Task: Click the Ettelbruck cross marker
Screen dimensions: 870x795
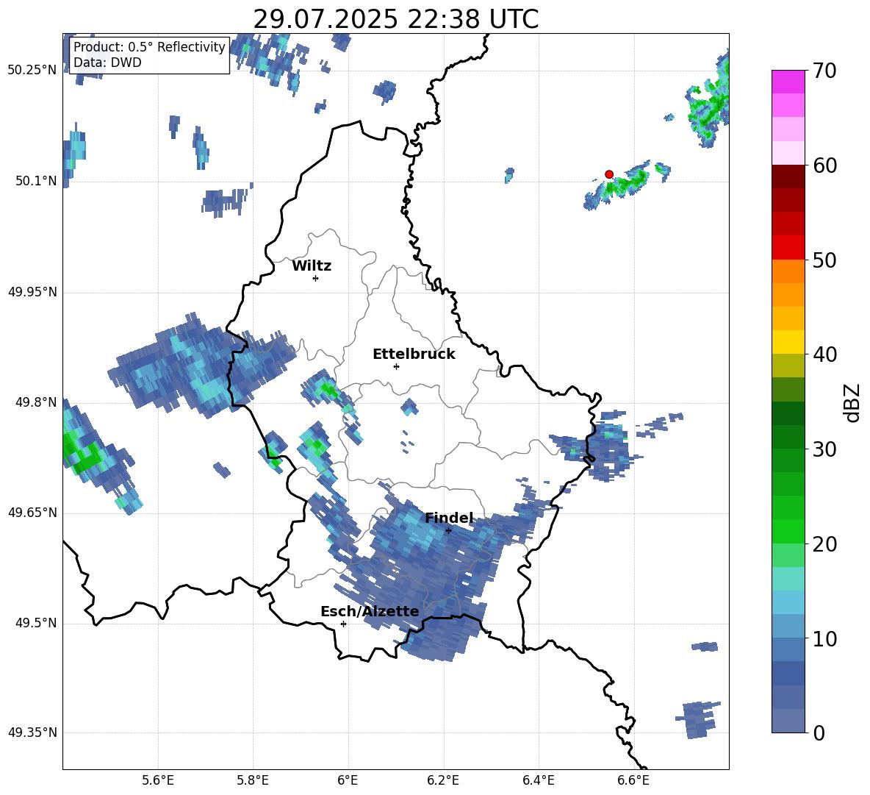Action: pos(396,366)
